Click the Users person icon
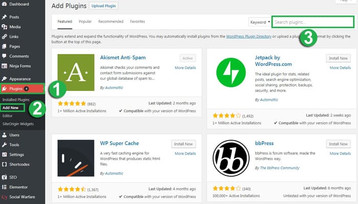 pos(4,135)
